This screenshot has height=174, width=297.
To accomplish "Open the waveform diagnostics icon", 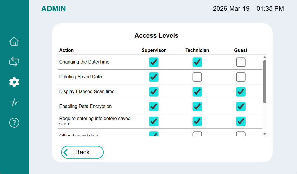I will coord(14,102).
